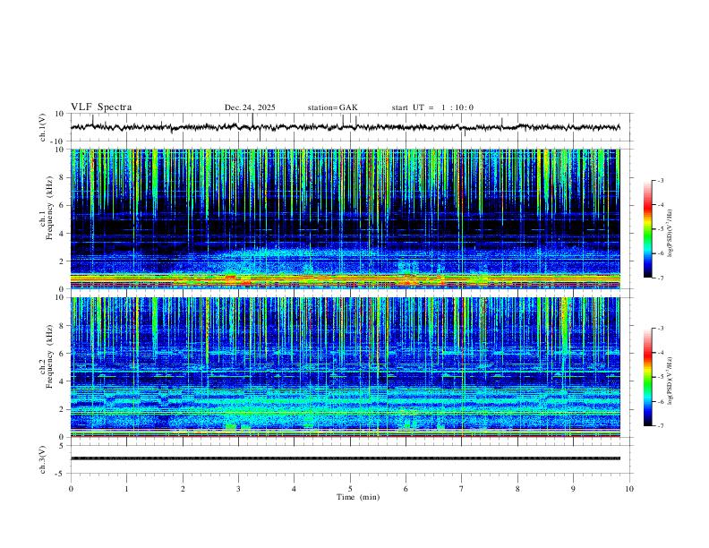Click the "-6" value on ch.2 colorbar
709x548 pixels.
[x=661, y=401]
